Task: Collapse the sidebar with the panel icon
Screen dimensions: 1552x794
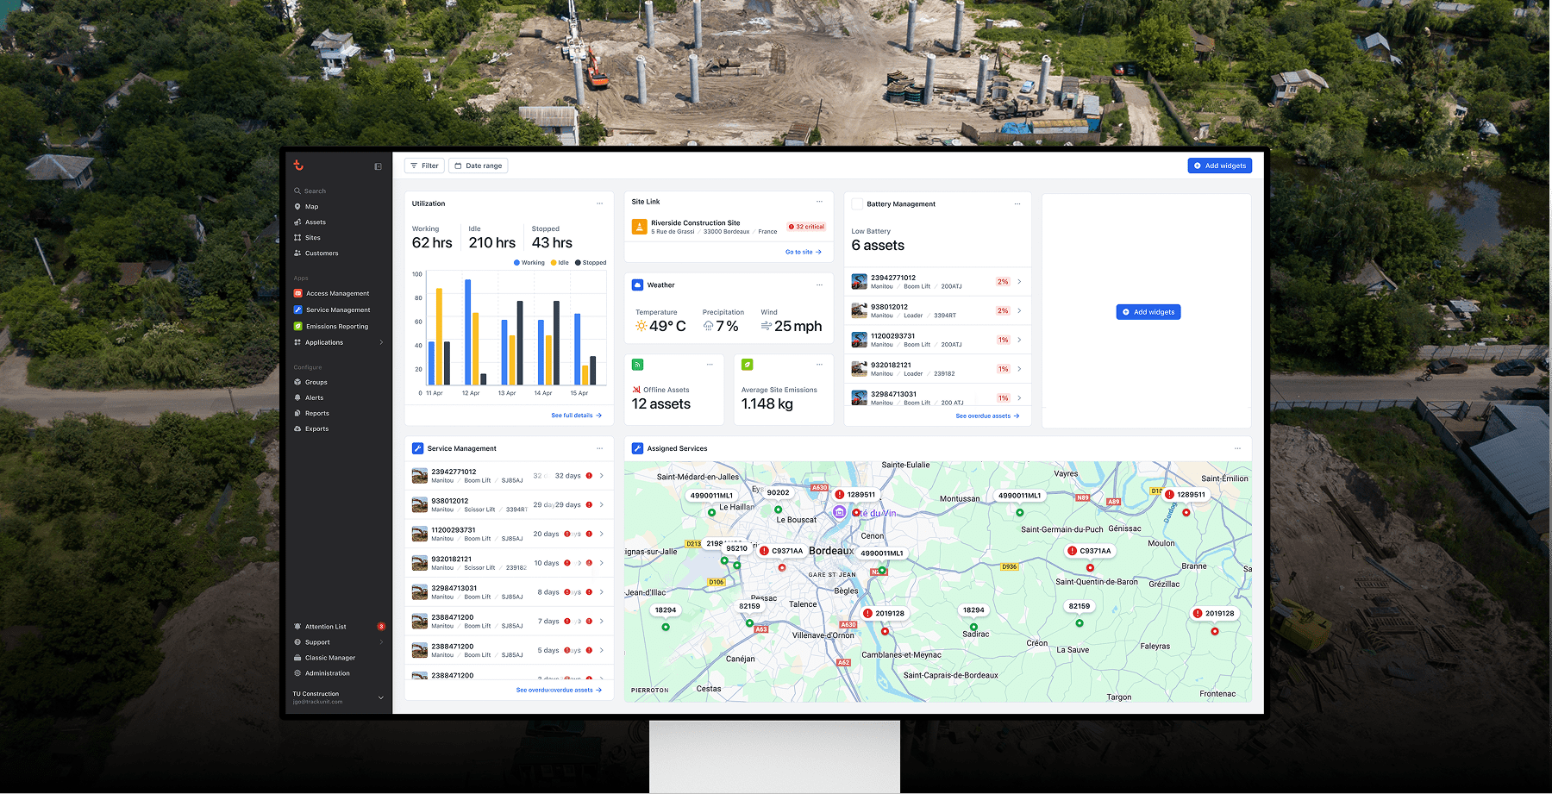Action: click(378, 166)
